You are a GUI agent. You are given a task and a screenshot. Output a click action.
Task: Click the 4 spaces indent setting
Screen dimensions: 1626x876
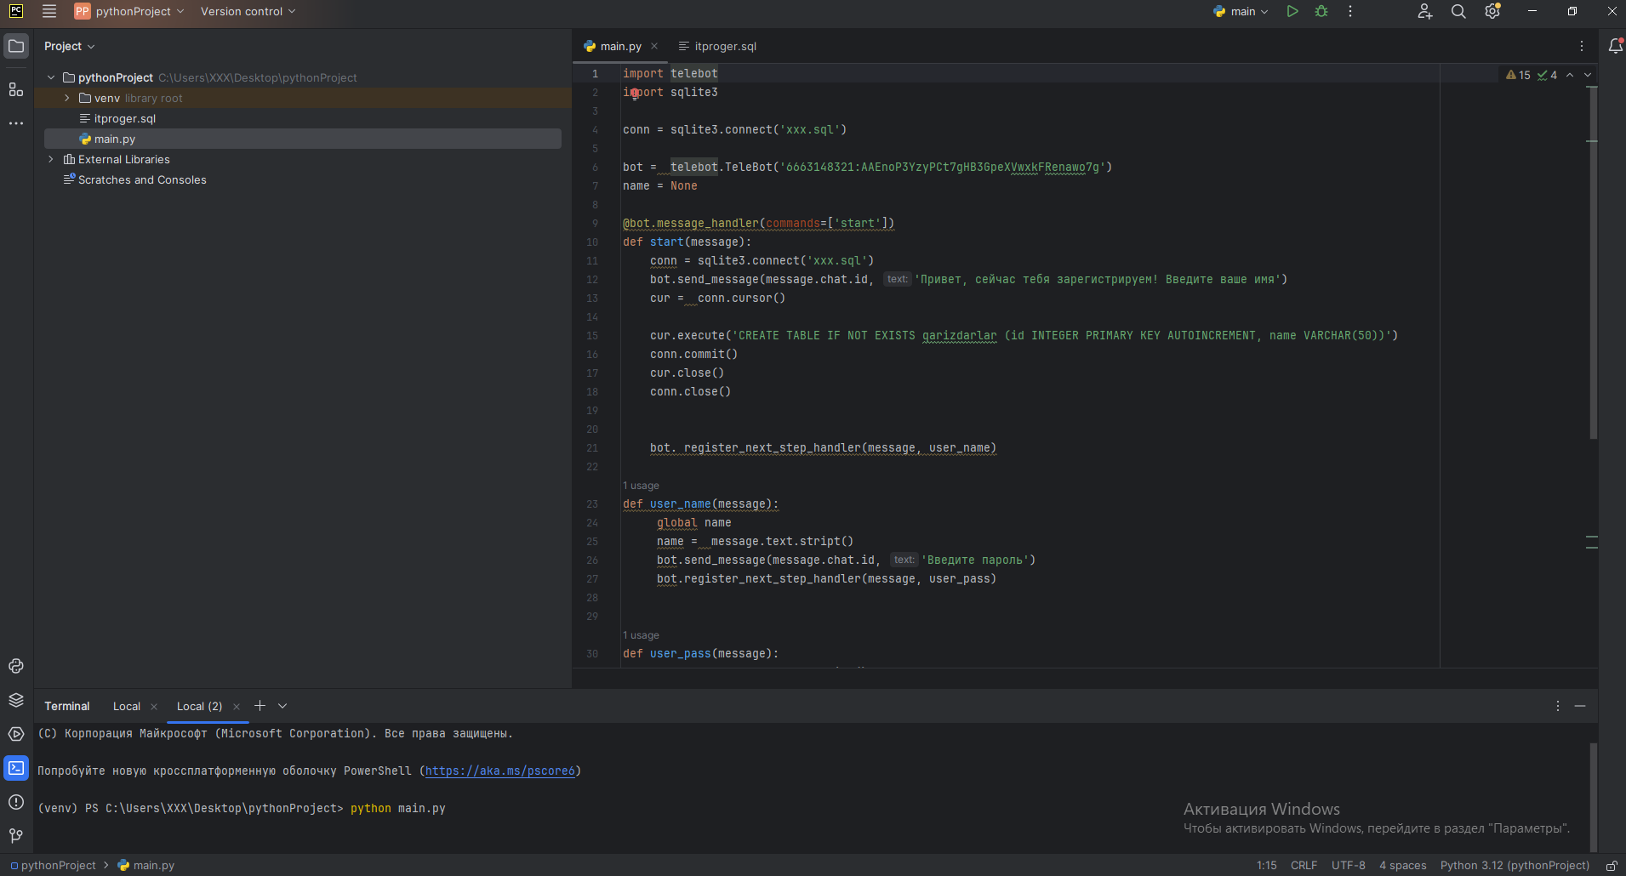[x=1402, y=866]
